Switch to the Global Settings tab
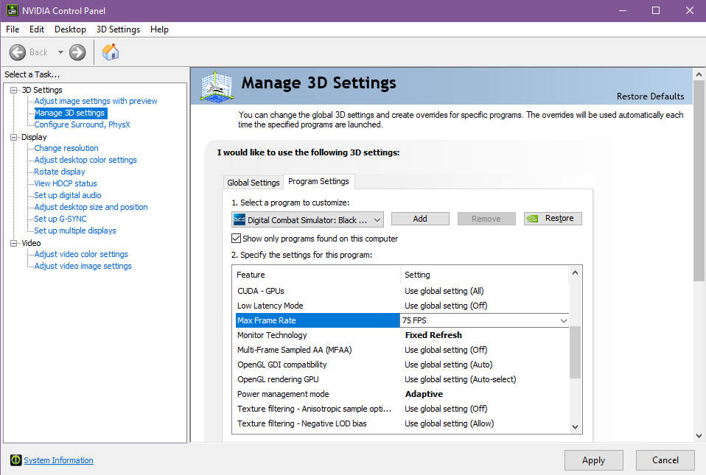 pos(253,183)
